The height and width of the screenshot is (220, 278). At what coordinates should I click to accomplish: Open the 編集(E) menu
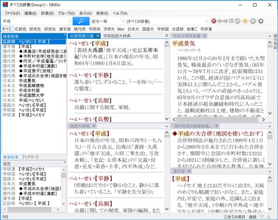31,13
